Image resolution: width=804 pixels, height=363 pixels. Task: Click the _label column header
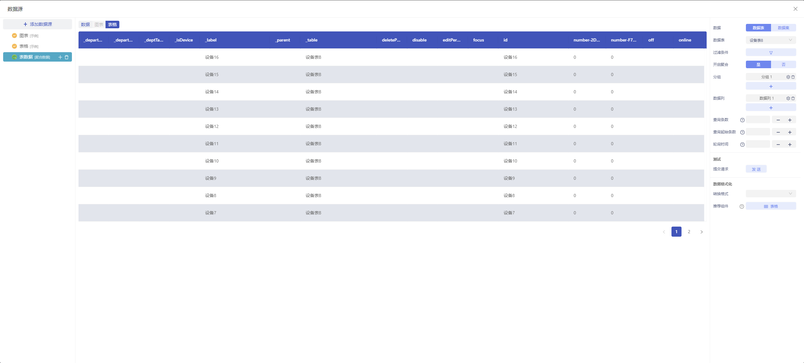(235, 40)
